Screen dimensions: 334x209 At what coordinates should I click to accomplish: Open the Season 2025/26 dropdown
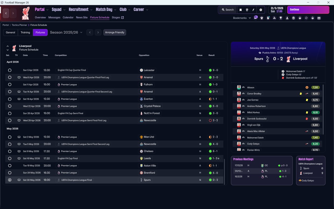pyautogui.click(x=66, y=32)
